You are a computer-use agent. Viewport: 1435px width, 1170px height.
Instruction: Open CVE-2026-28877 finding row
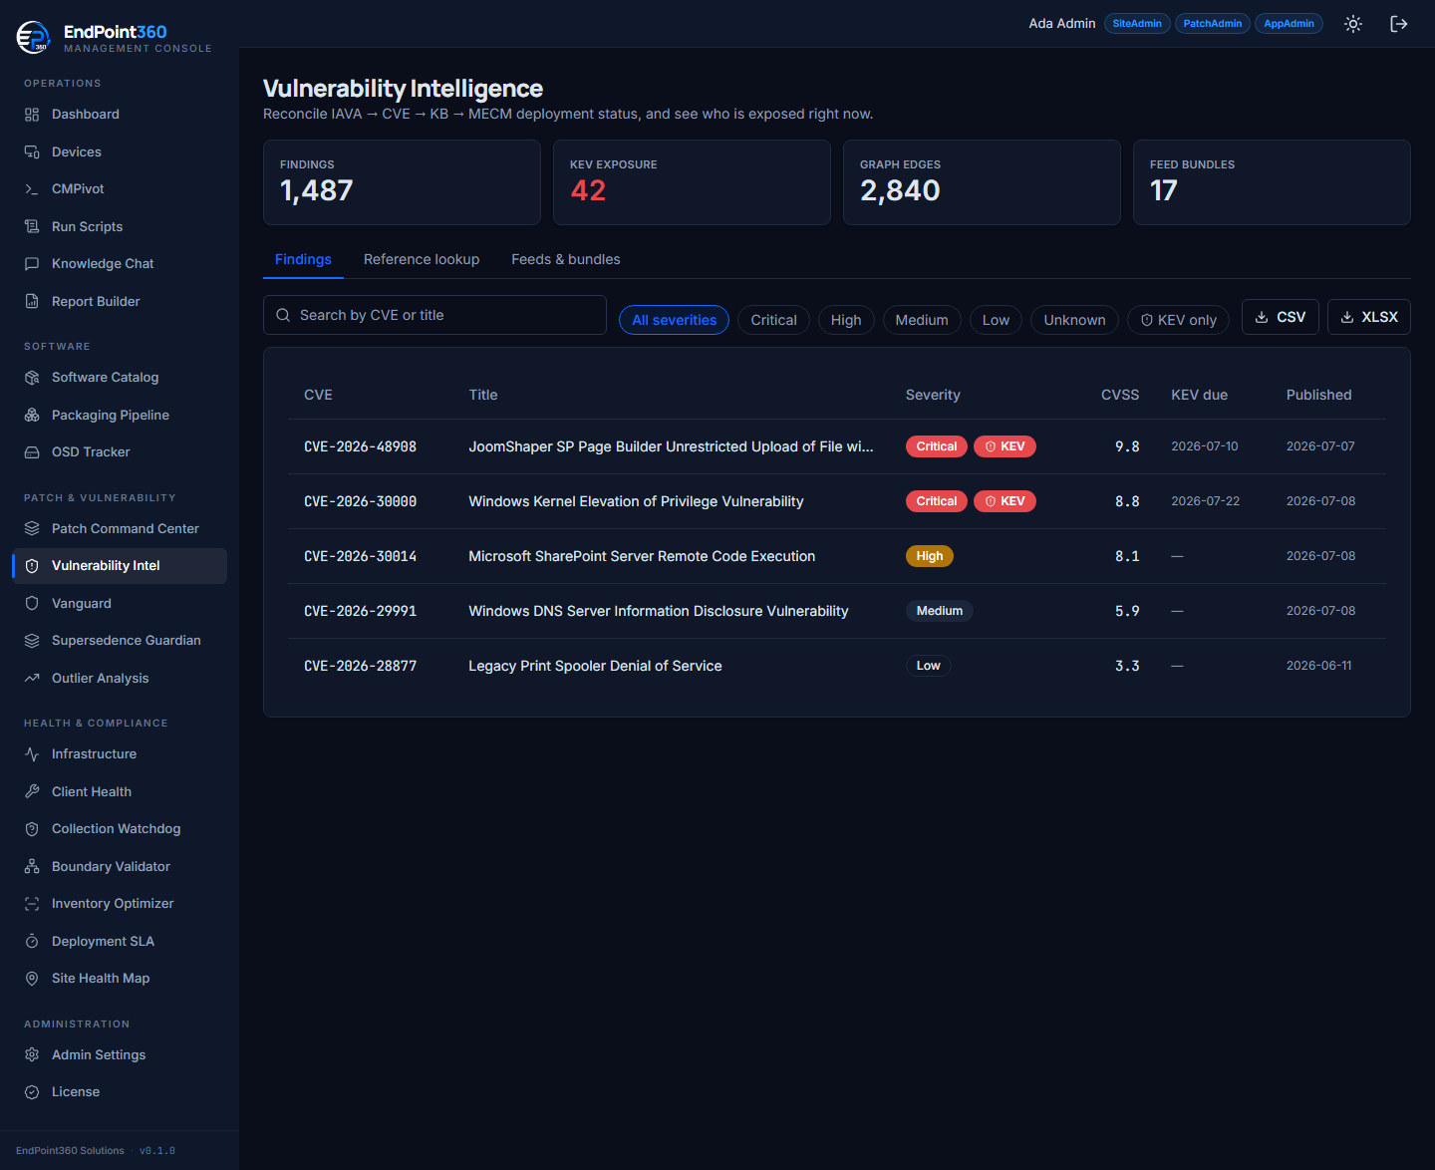coord(837,666)
